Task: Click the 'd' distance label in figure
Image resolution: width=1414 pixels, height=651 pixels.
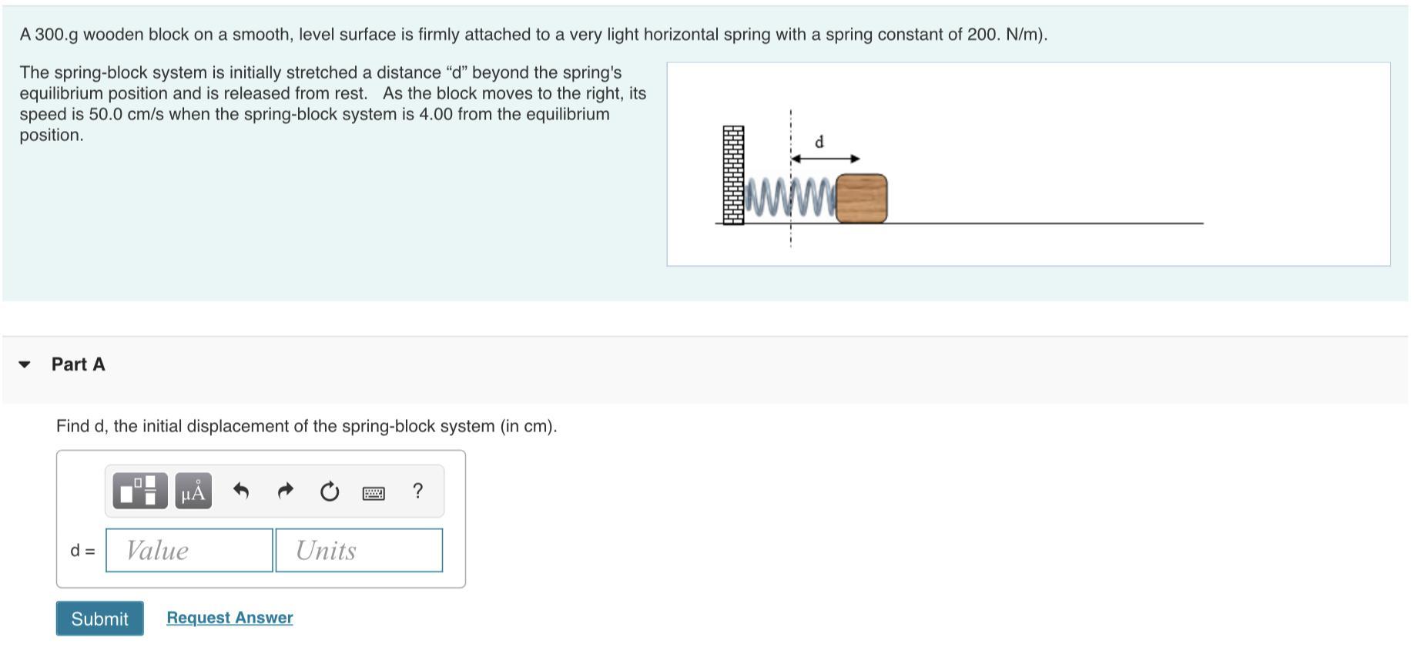Action: (x=819, y=143)
